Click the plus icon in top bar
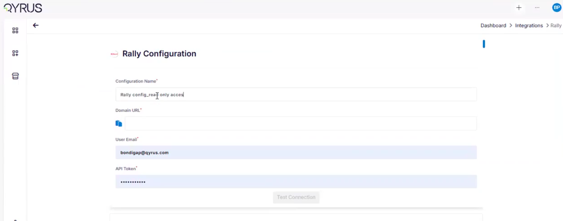This screenshot has width=563, height=221. (519, 8)
